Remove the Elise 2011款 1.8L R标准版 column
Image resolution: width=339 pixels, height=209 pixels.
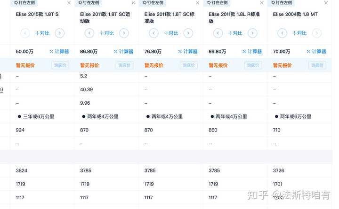pos(262,3)
